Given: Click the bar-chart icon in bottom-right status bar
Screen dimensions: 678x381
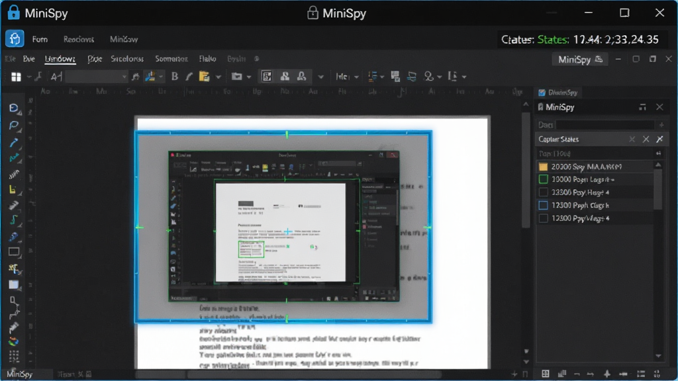Looking at the screenshot, I should pyautogui.click(x=561, y=374).
